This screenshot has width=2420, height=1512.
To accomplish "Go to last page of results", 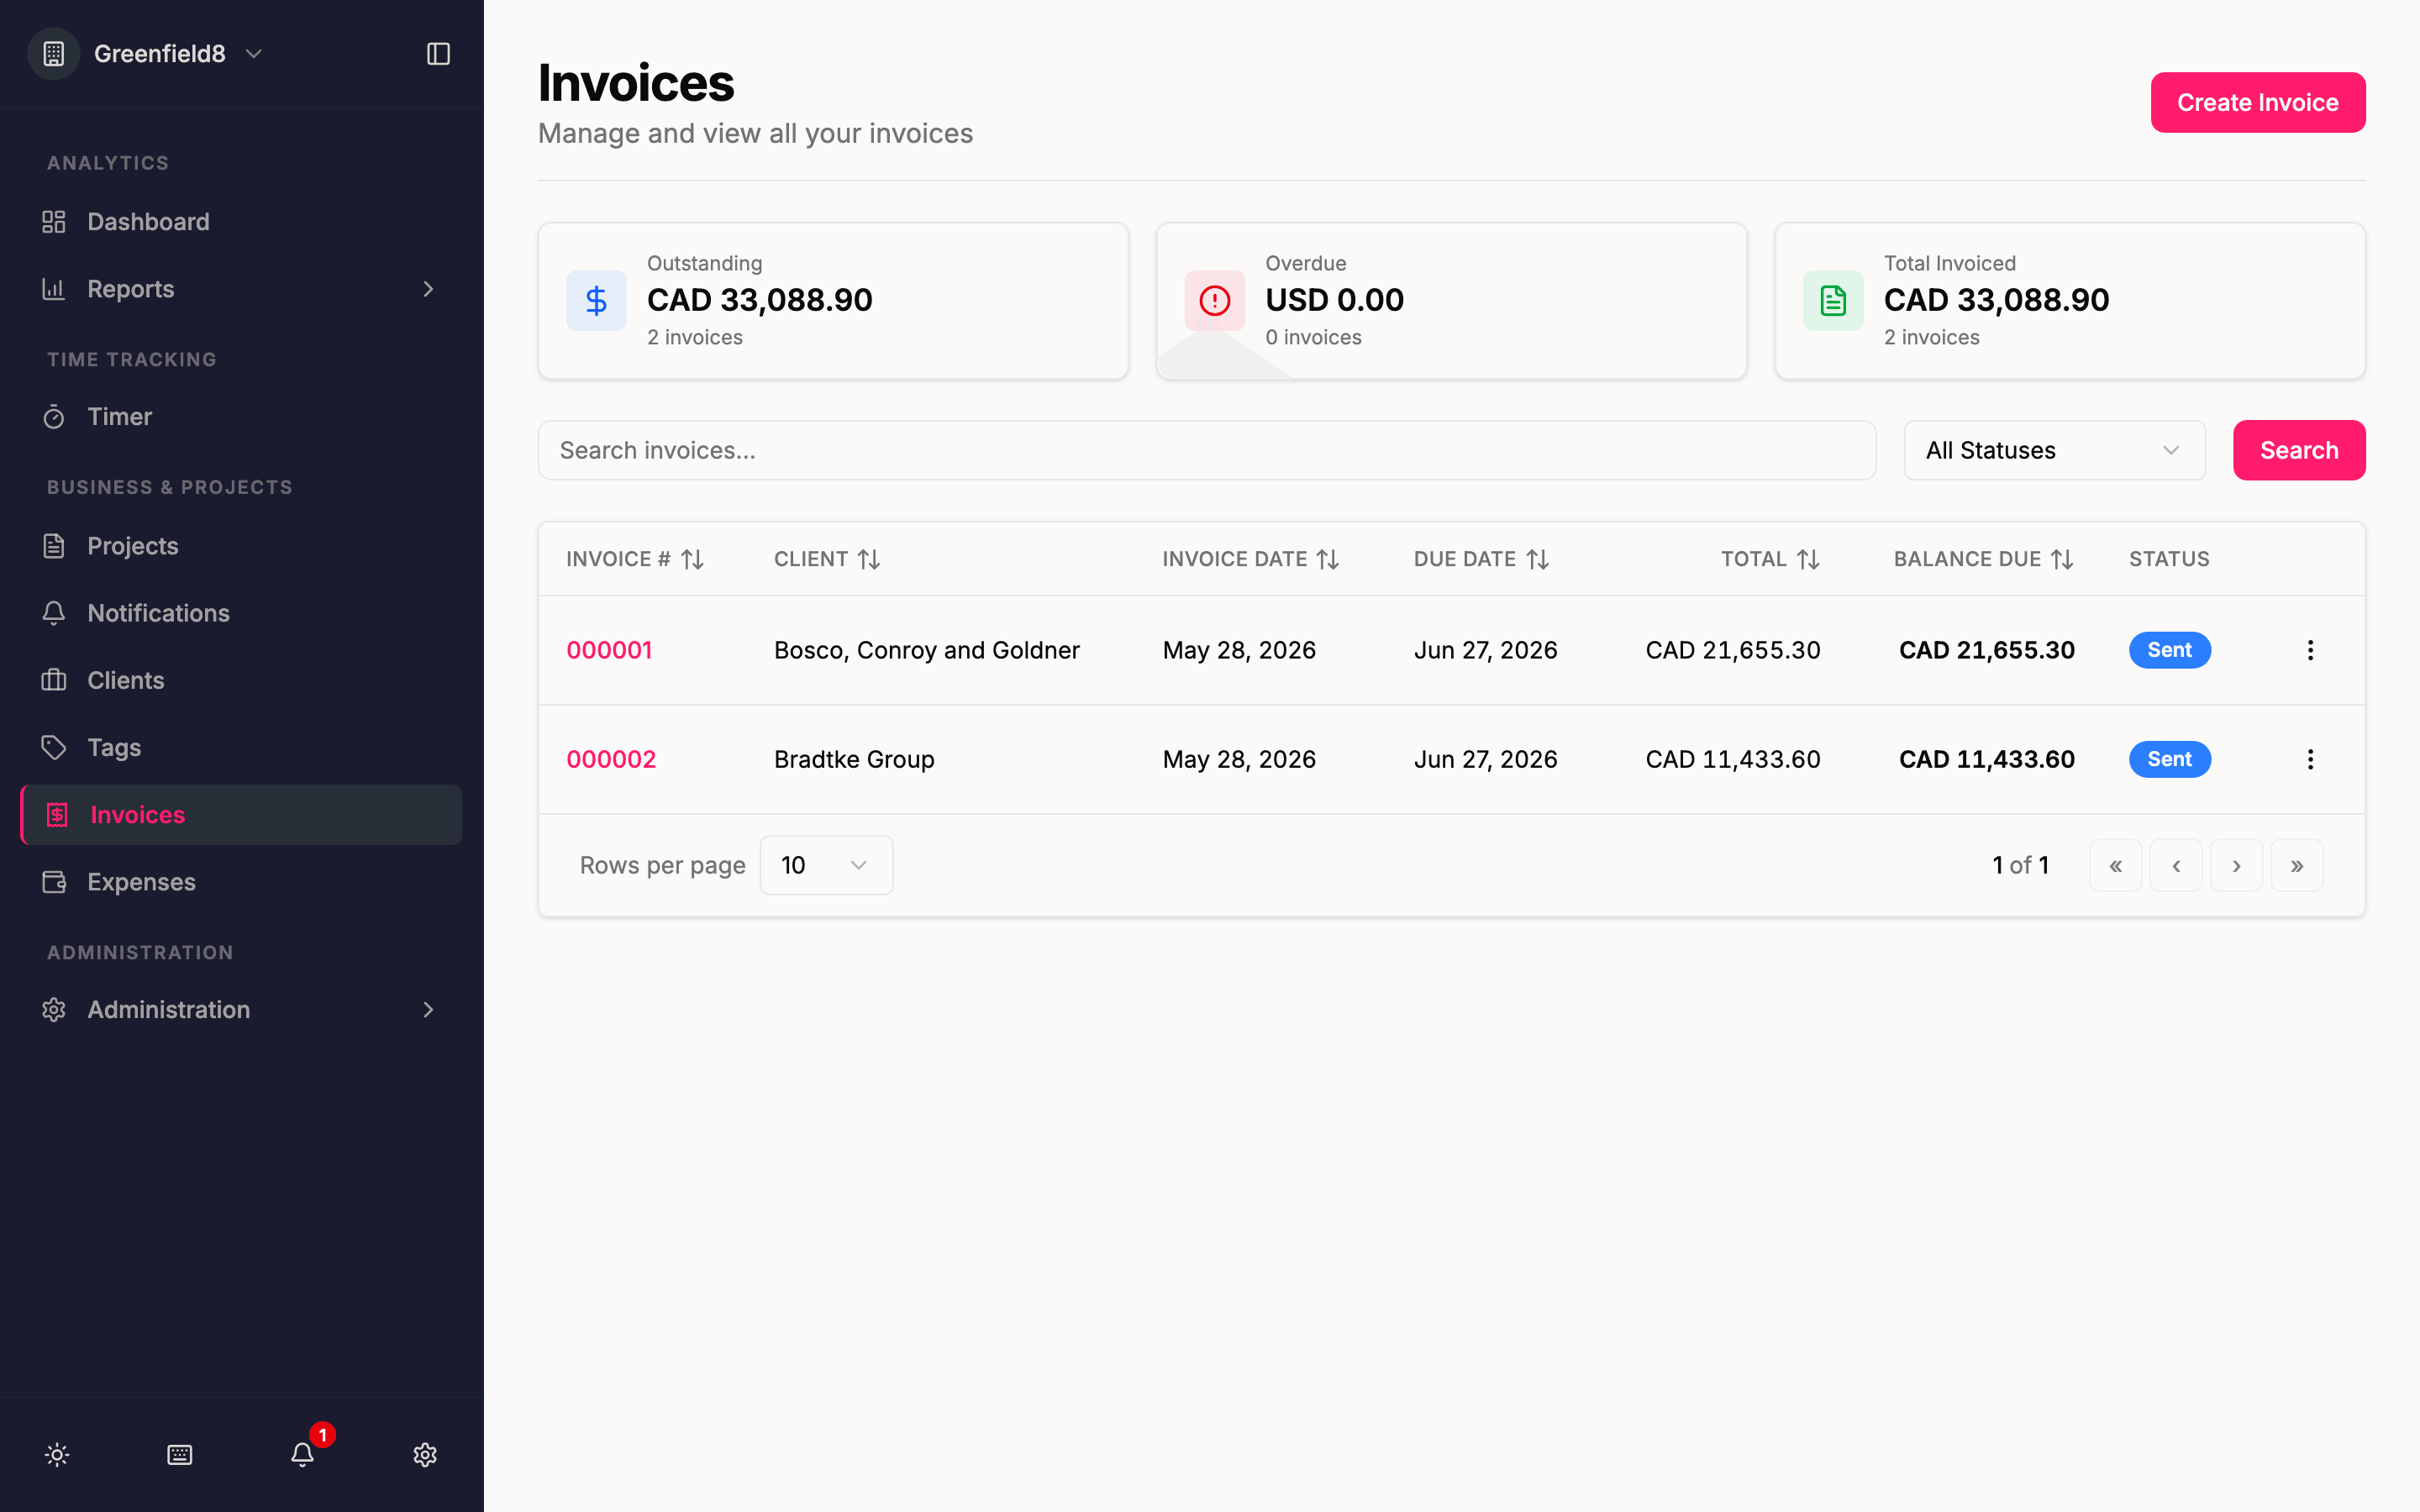I will coord(2297,865).
